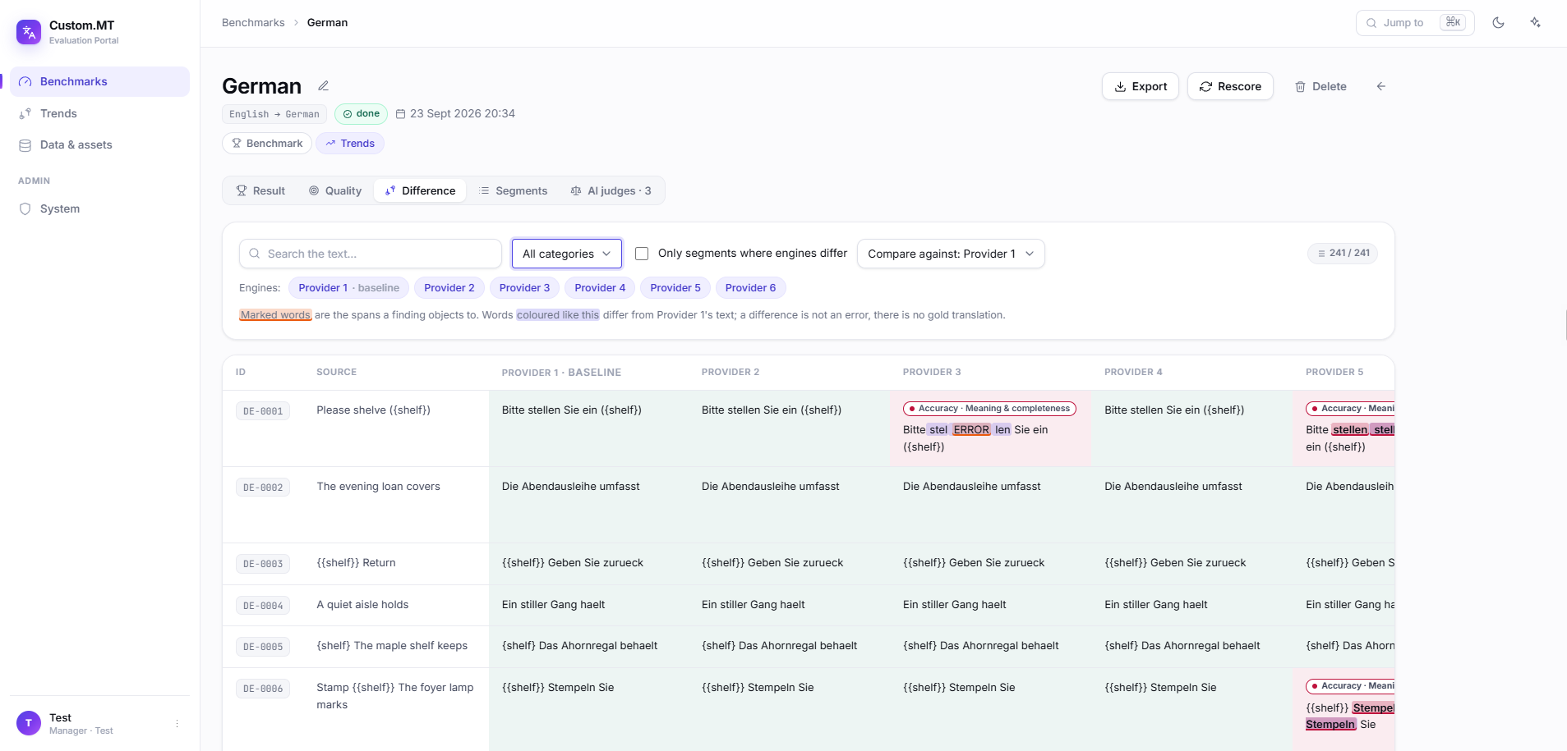1567x751 pixels.
Task: Click Provider 4 cell Ein stiller Gang haelt
Action: point(1156,605)
